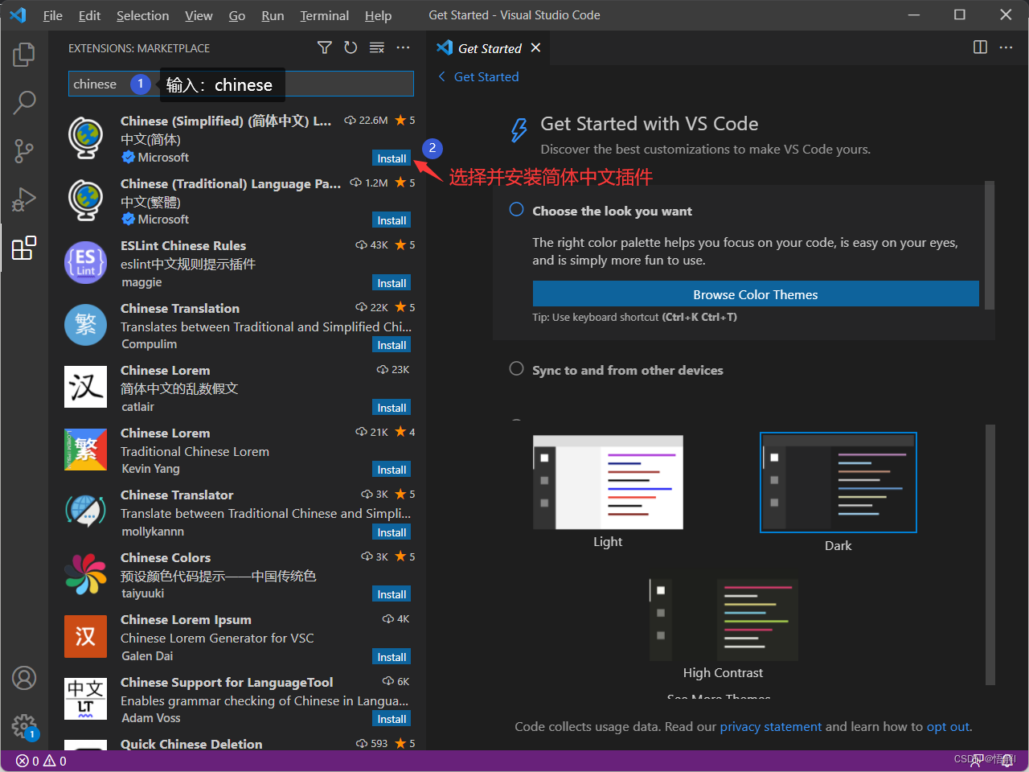The image size is (1029, 772).
Task: Install Chinese (Traditional) Language Pack
Action: (392, 220)
